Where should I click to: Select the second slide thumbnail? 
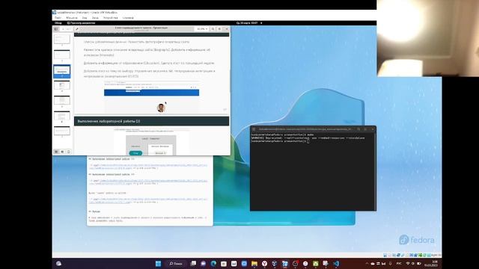pyautogui.click(x=61, y=55)
